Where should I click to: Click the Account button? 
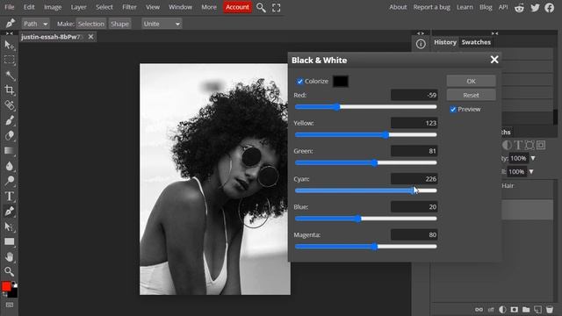pos(237,7)
